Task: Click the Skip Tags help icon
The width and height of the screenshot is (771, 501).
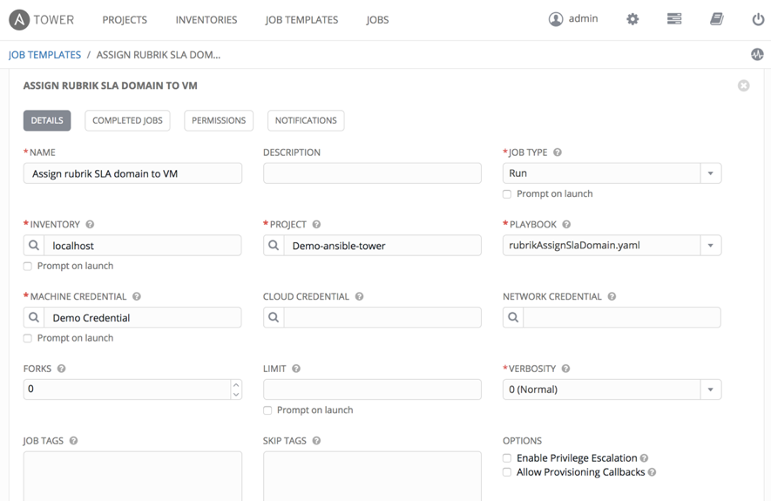Action: coord(316,441)
